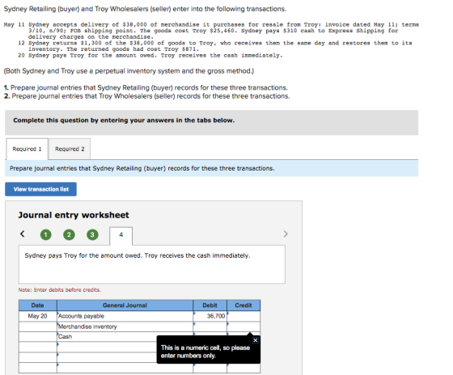Select the fifth row general journal cell
The height and width of the screenshot is (375, 453).
click(107, 357)
